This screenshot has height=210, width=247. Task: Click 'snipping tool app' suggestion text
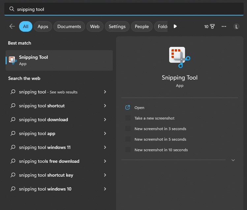tap(37, 133)
